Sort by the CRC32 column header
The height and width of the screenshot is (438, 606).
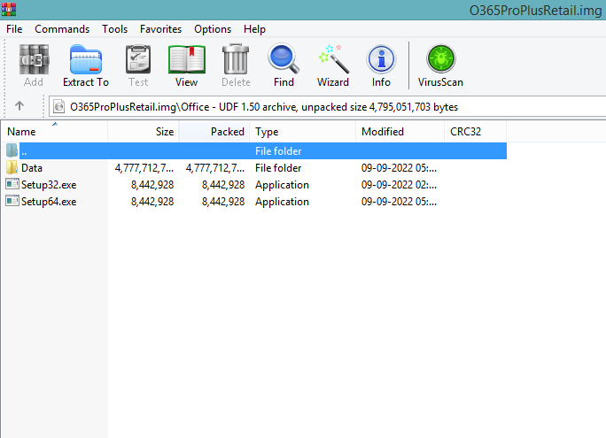[x=476, y=132]
